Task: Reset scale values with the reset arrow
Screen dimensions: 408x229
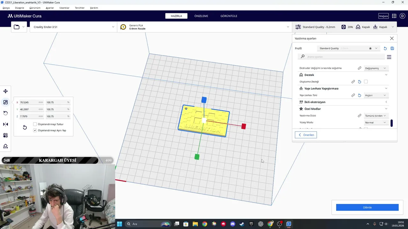Action: pyautogui.click(x=25, y=128)
